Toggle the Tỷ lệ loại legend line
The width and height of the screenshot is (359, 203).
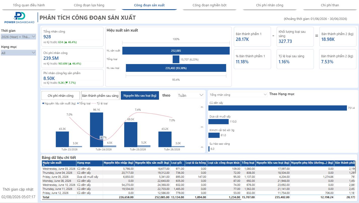point(100,103)
